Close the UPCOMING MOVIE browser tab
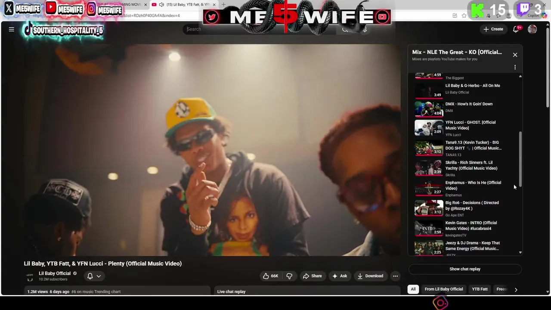Image resolution: width=551 pixels, height=310 pixels. 145,4
